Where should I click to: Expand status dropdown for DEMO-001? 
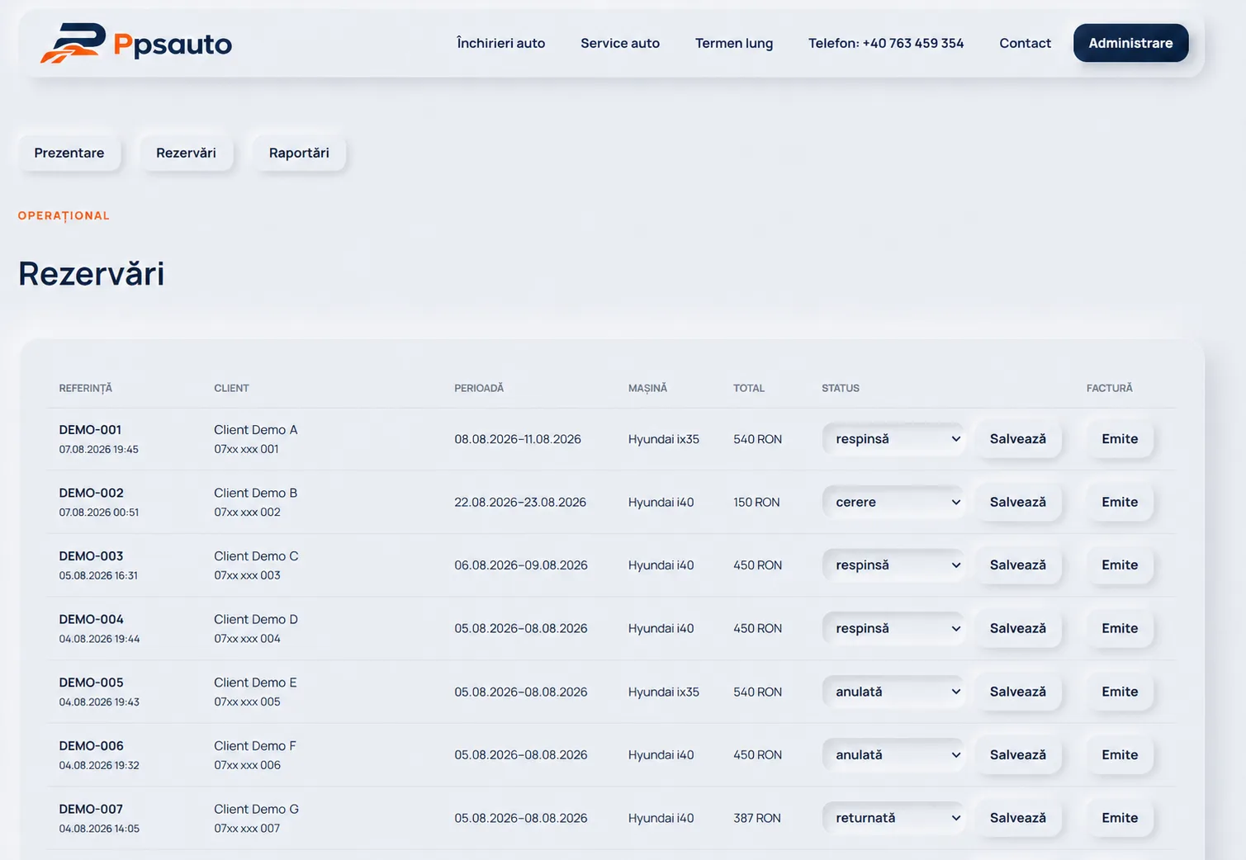click(x=893, y=439)
